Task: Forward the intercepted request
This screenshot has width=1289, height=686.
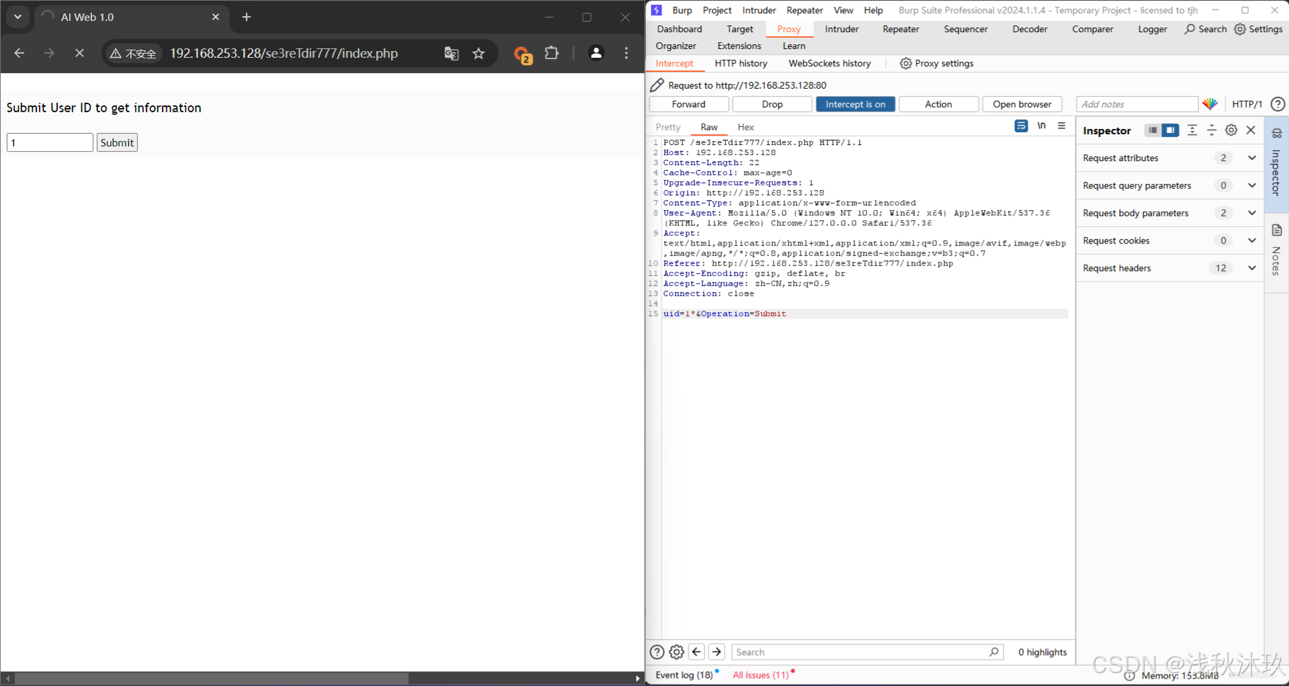Action: coord(688,104)
